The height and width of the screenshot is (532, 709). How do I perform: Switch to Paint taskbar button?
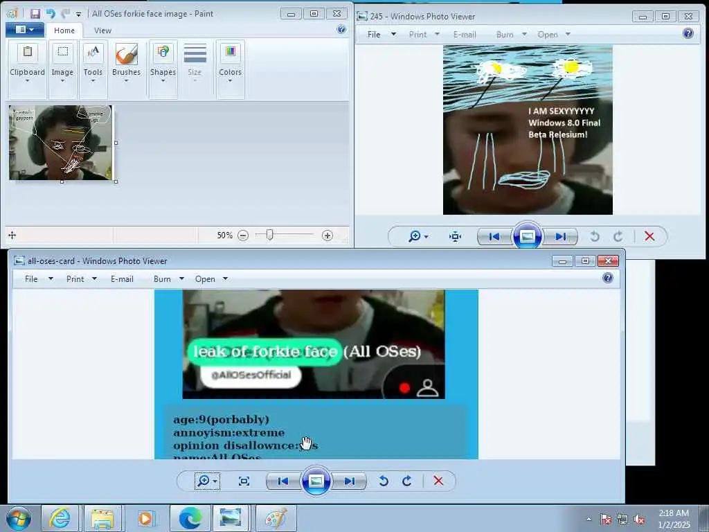276,518
